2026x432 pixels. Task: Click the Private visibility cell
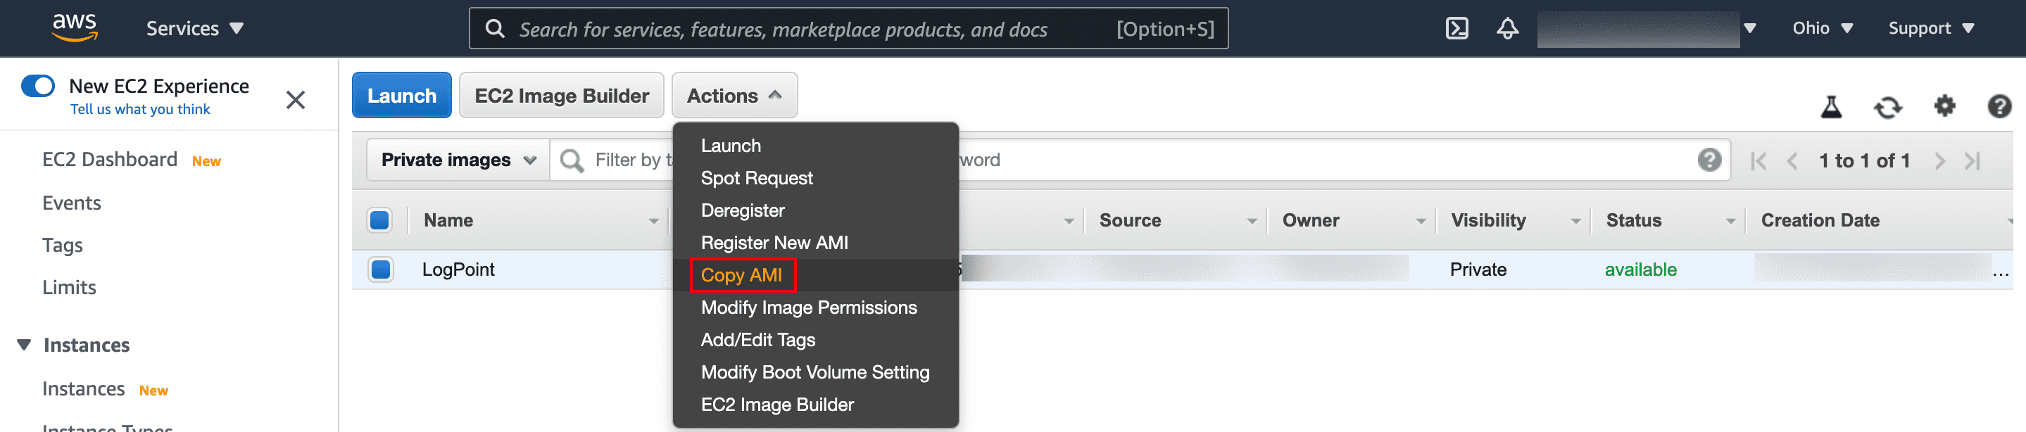[x=1478, y=269]
